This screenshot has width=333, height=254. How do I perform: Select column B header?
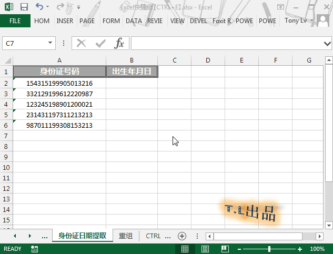132,60
